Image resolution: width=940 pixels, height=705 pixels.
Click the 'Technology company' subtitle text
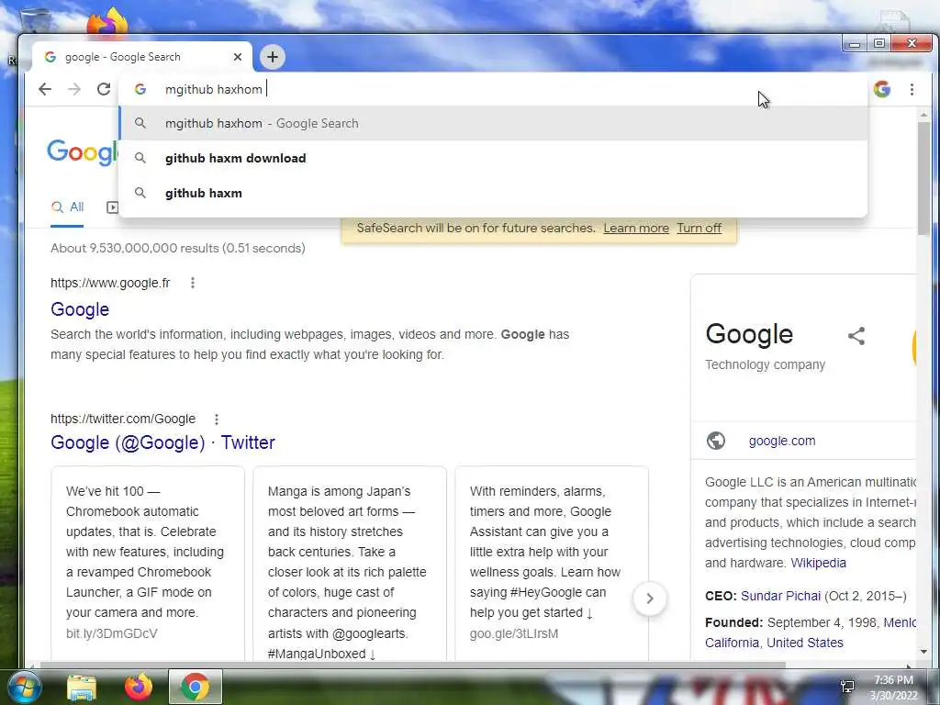coord(765,364)
